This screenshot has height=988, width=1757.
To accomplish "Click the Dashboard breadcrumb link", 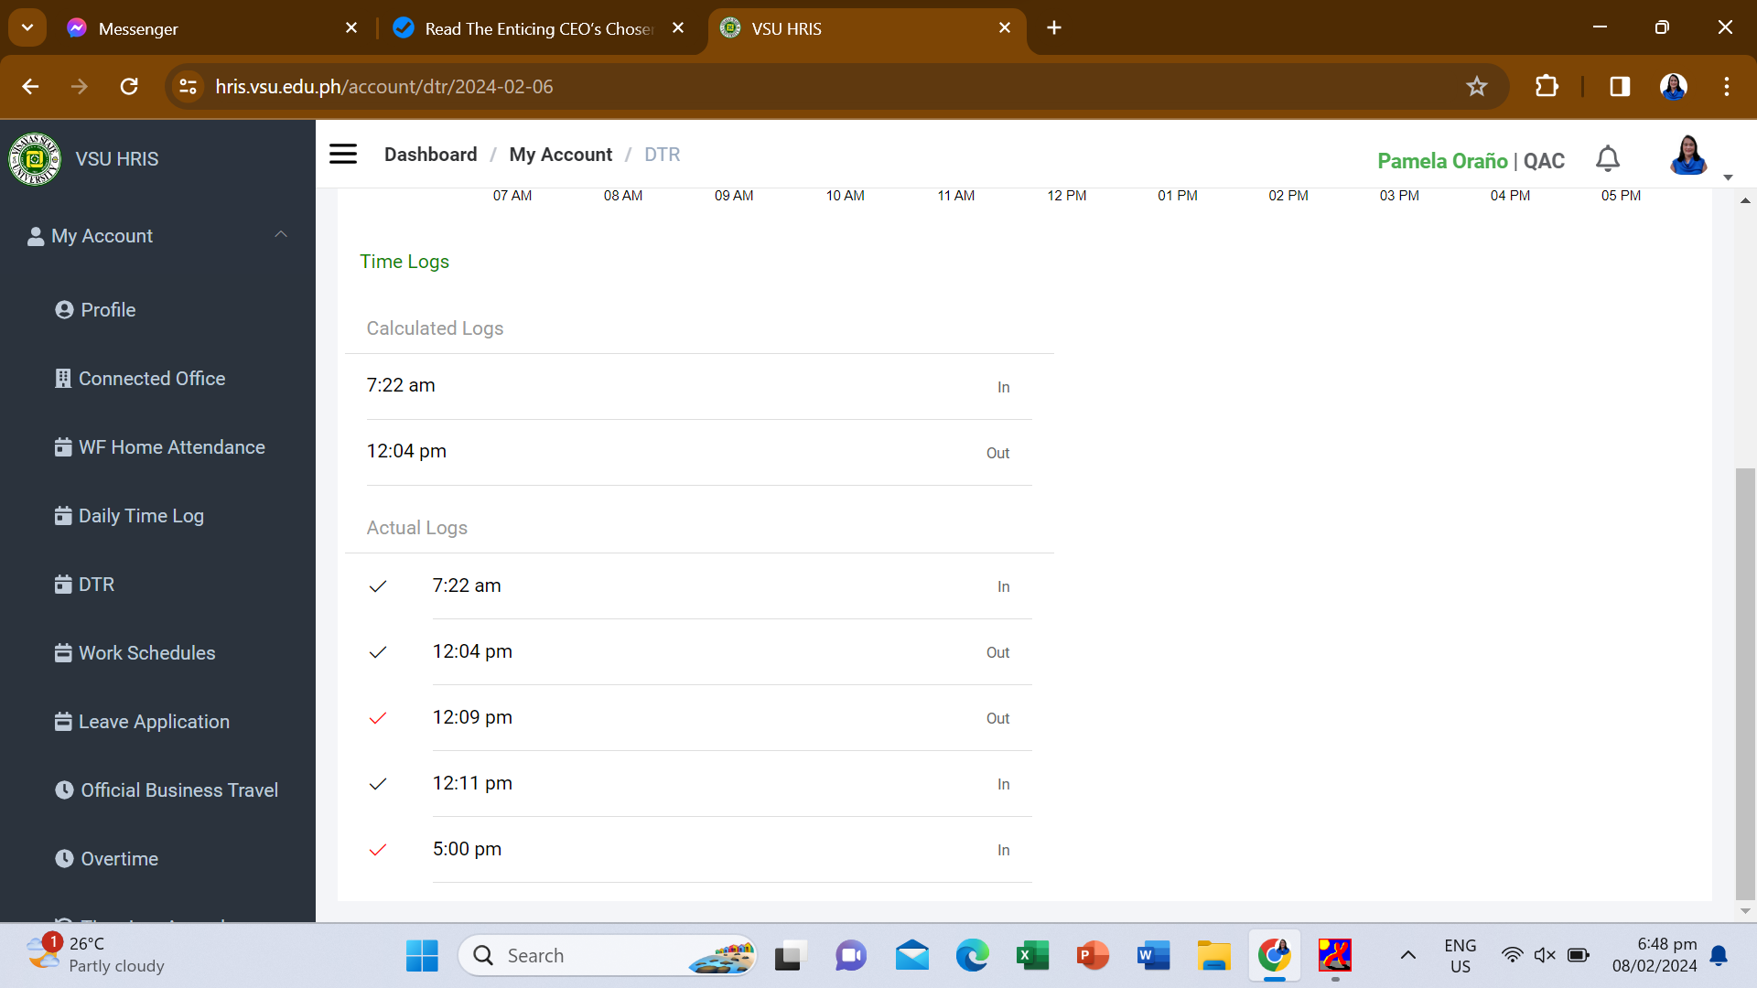I will point(430,155).
